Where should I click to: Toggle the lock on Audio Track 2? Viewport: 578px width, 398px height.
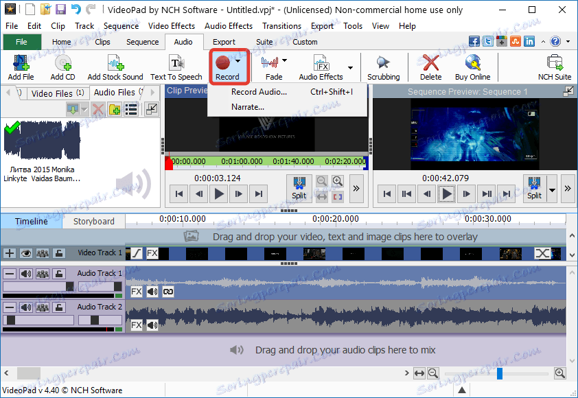coord(59,307)
